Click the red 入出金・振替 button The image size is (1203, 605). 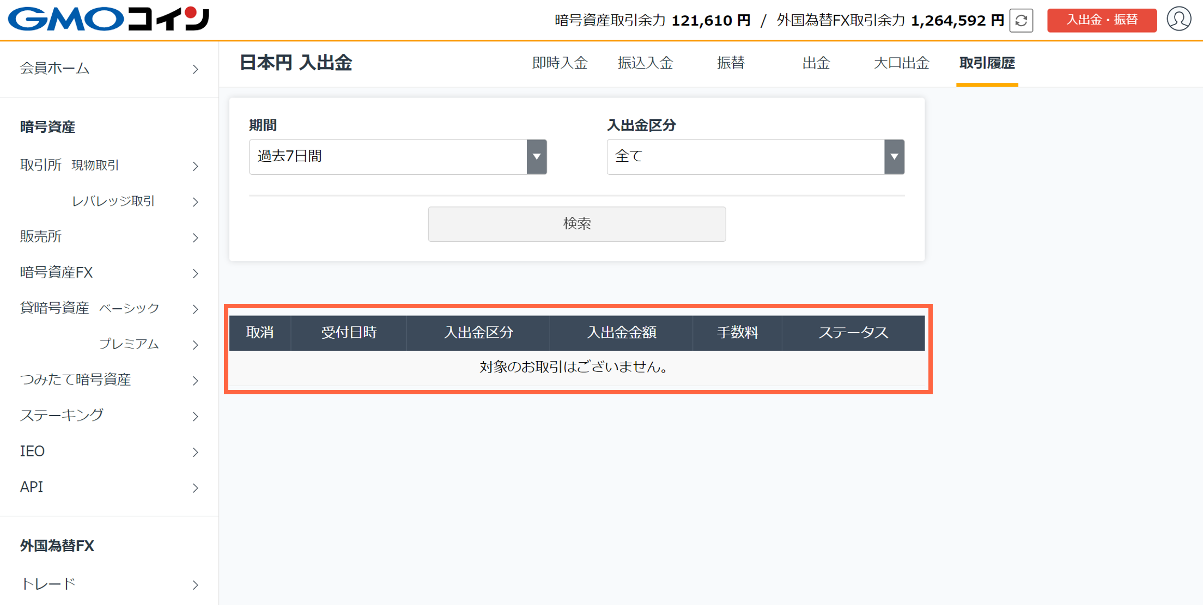click(1102, 20)
